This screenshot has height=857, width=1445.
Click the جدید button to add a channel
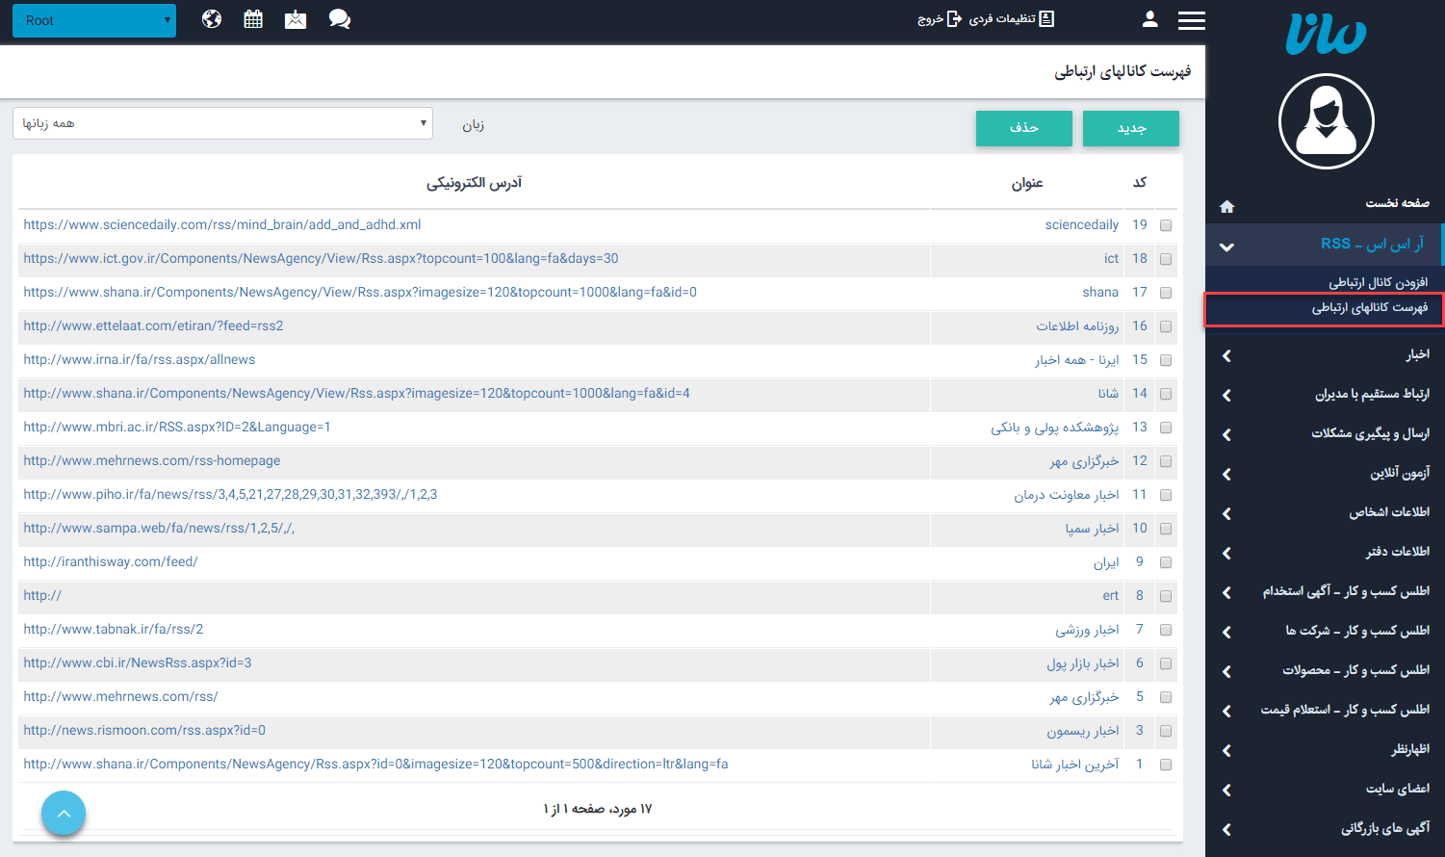click(1130, 128)
